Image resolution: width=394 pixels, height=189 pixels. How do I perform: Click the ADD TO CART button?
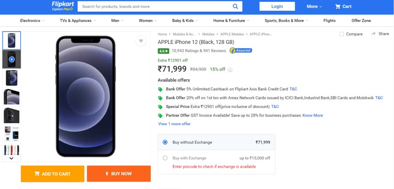52,174
